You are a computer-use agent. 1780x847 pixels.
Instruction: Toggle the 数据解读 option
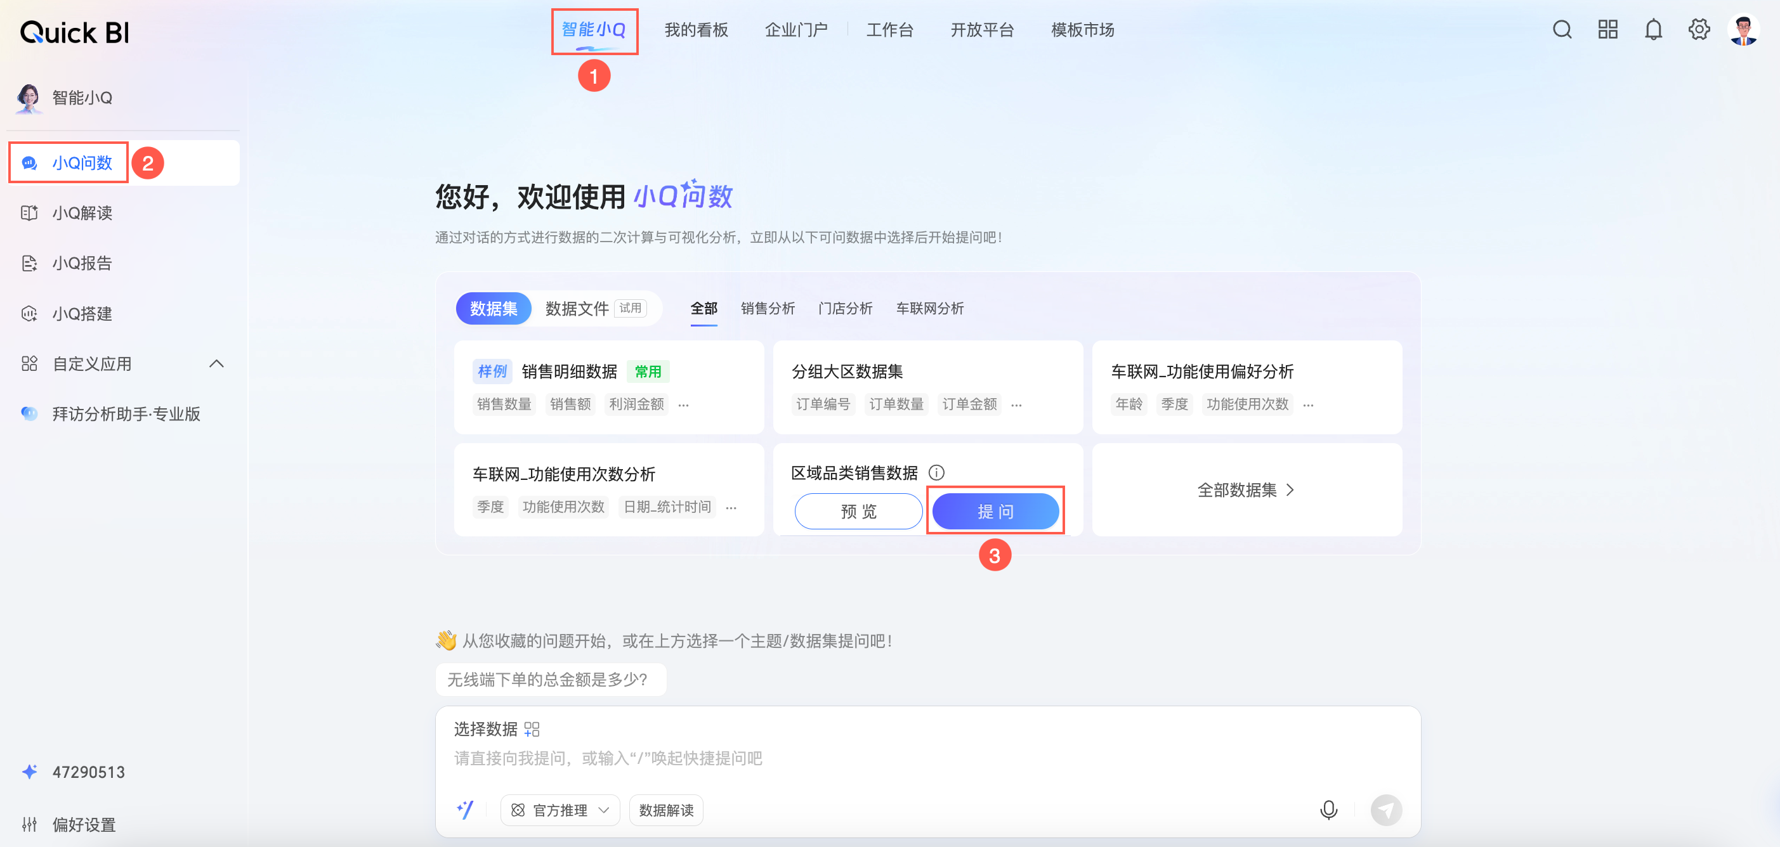666,810
